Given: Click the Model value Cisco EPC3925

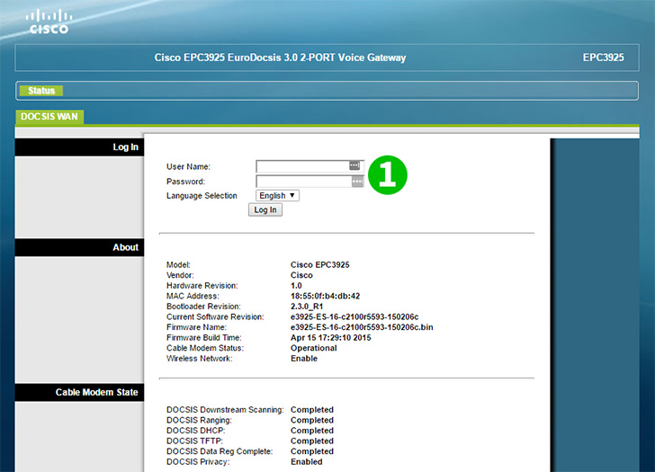Looking at the screenshot, I should coord(320,264).
